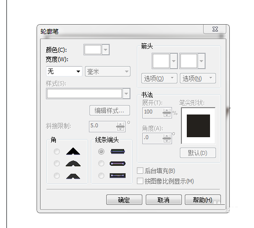
Task: Select the round line cap radio button
Action: click(101, 163)
